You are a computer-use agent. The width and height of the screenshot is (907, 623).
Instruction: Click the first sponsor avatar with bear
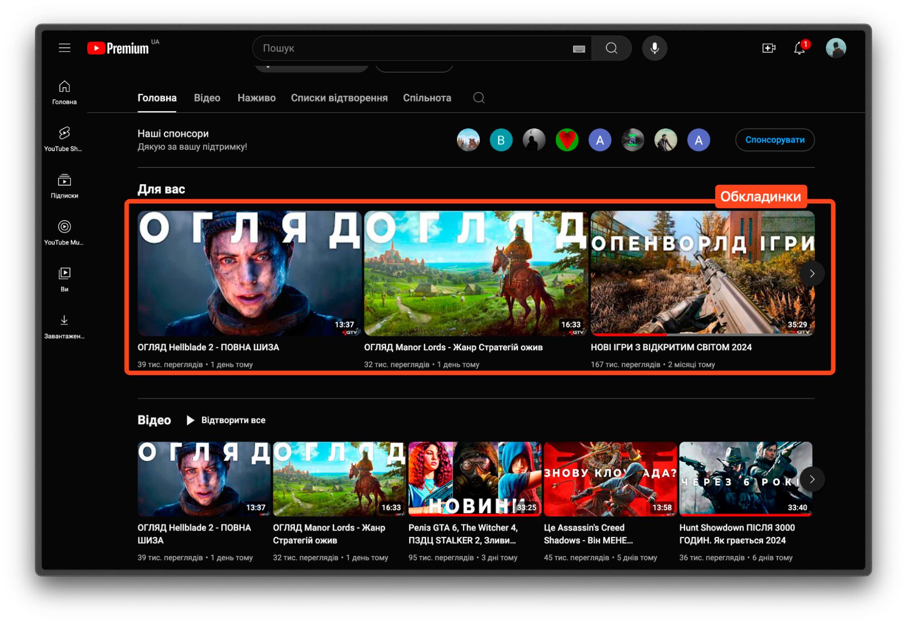468,140
